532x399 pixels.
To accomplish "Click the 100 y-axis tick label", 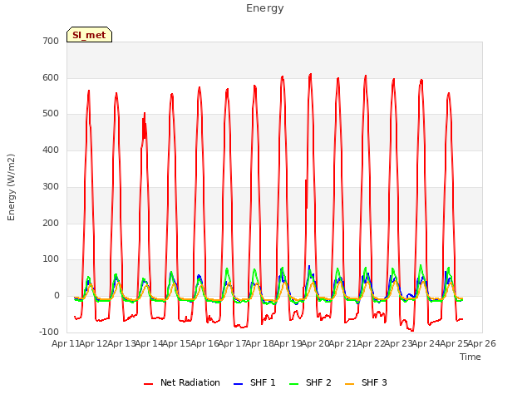I will [51, 259].
